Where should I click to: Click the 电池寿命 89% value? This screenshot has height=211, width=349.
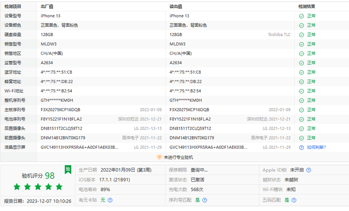[105, 189]
